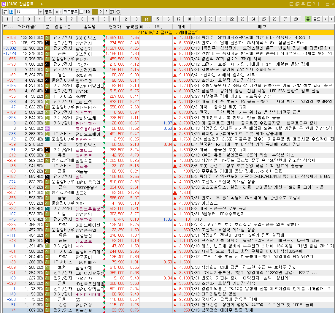Enable the 예상 checkbox
Viewport: 335px width, 313px height.
tap(81, 12)
